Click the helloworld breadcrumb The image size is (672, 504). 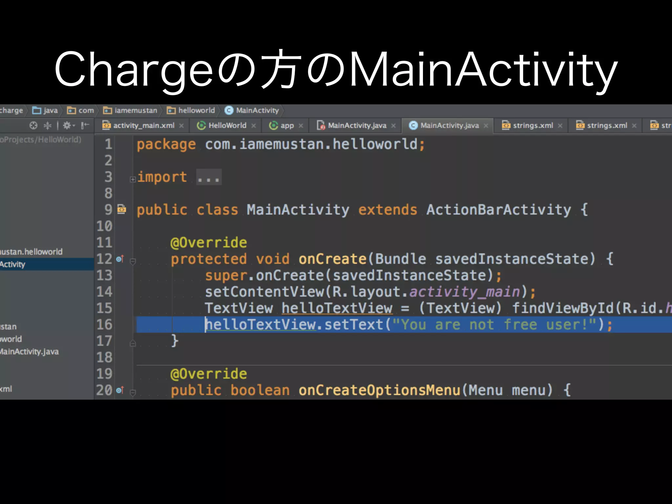pos(191,111)
